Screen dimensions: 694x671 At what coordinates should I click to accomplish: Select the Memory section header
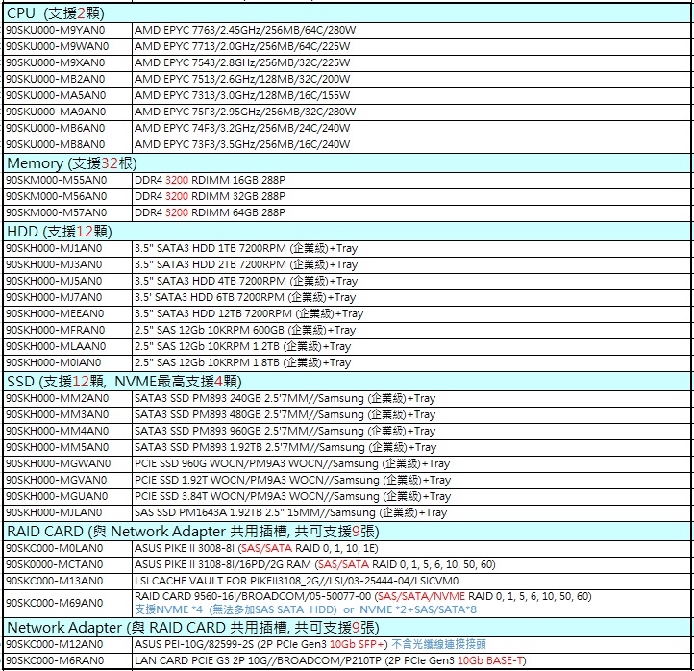pos(347,163)
